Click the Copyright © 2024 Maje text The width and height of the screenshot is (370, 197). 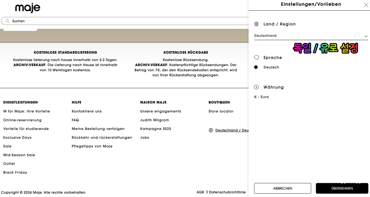coord(44,192)
